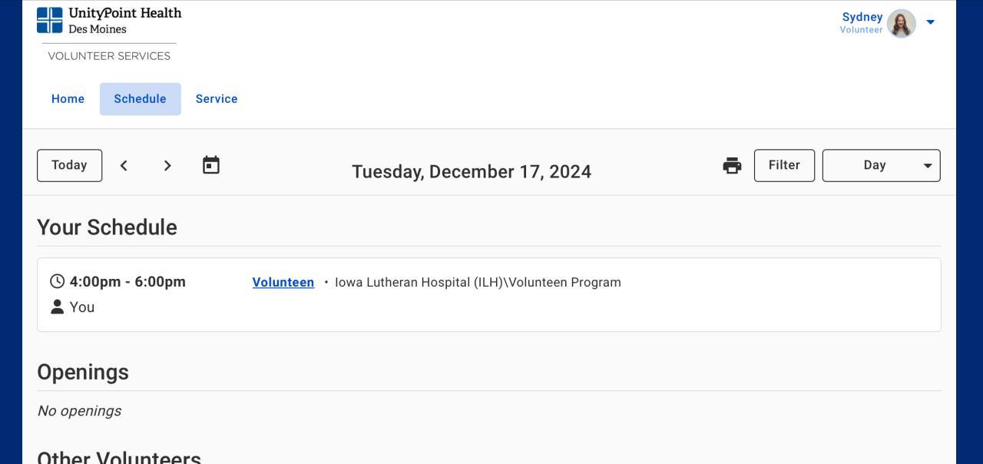
Task: Open the Home tab
Action: tap(68, 99)
